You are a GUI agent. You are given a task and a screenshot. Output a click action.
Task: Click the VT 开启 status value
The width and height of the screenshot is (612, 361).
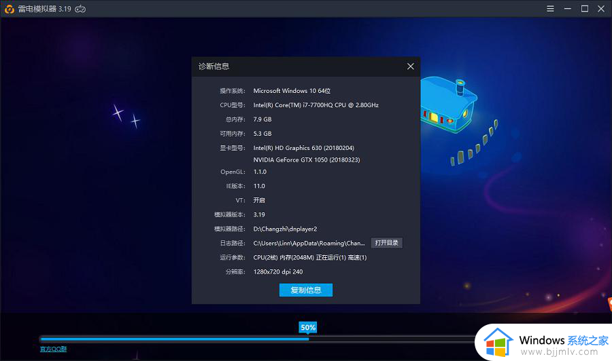coord(259,200)
